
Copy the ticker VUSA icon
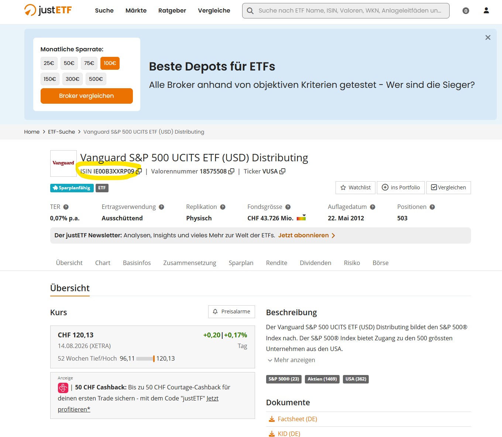point(282,171)
